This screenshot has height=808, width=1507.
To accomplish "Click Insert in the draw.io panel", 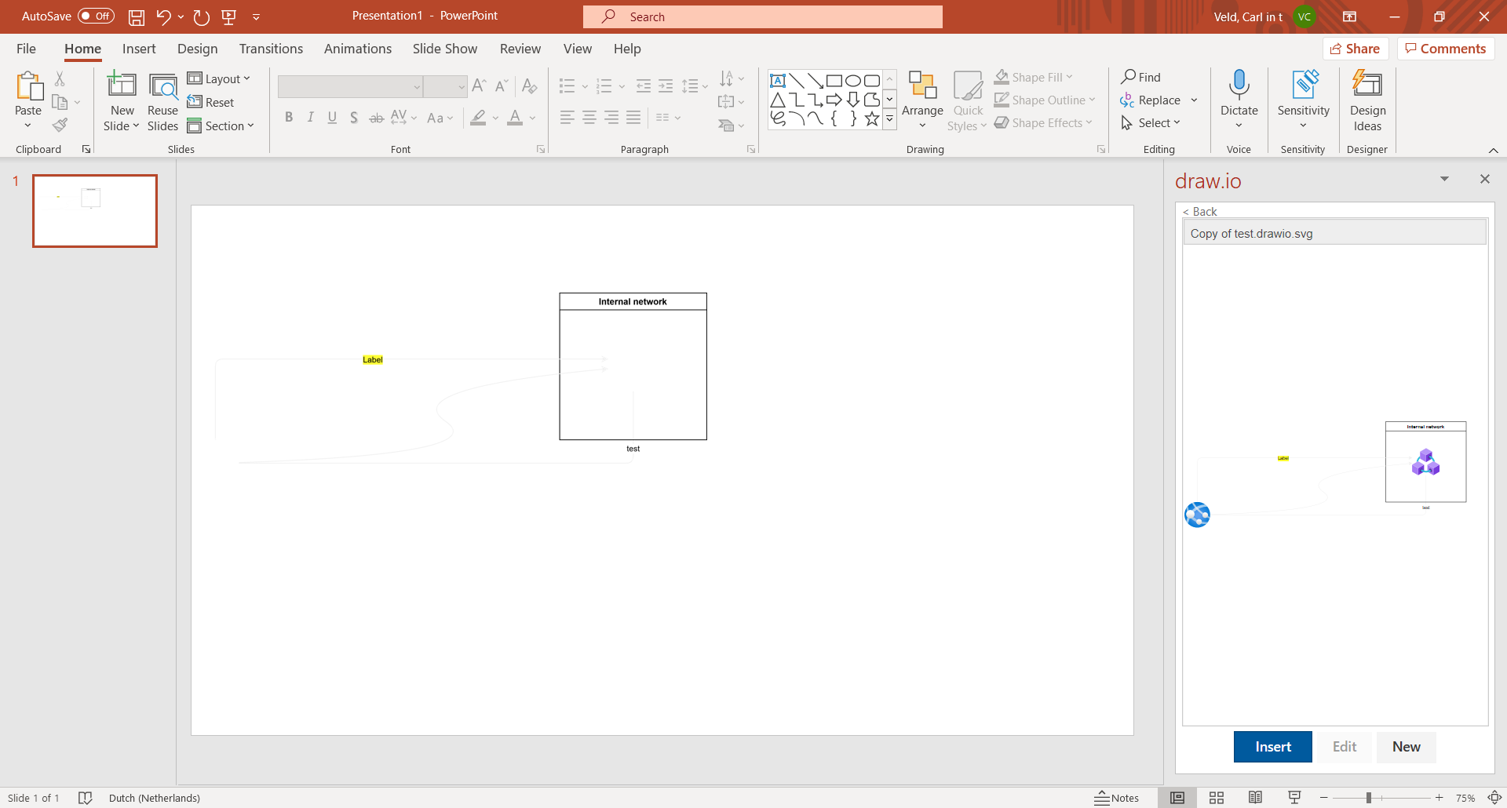I will click(x=1272, y=747).
